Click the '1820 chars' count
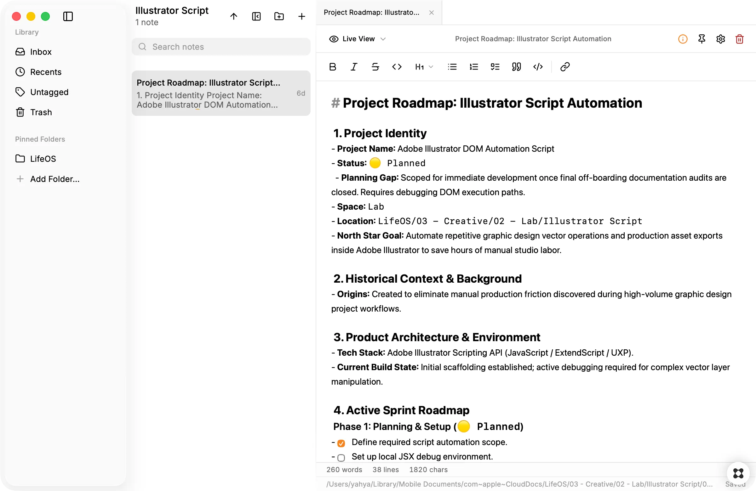The width and height of the screenshot is (756, 491). (428, 469)
